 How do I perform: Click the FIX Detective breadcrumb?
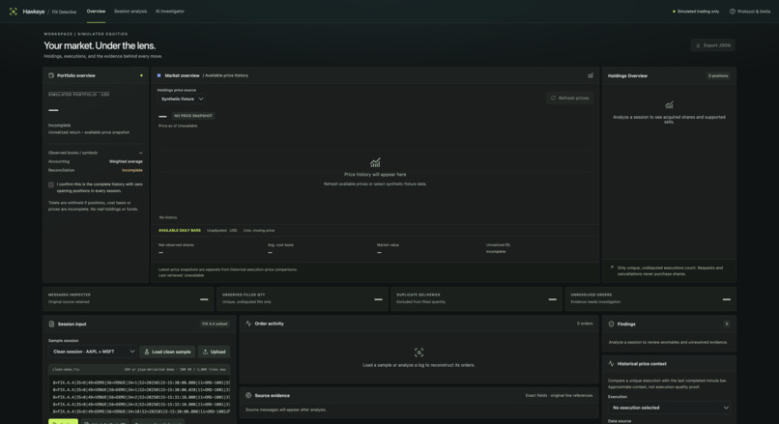[64, 12]
